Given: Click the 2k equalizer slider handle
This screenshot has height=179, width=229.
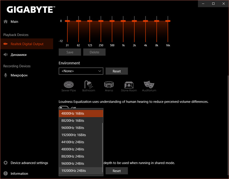Looking at the screenshot, I should click(134, 21).
